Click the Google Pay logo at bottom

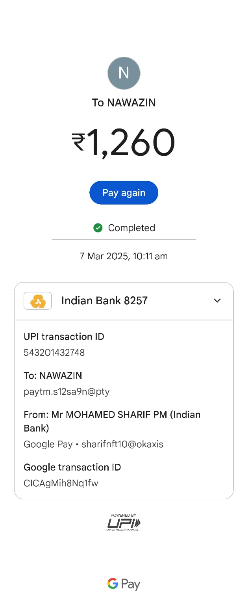point(124,584)
